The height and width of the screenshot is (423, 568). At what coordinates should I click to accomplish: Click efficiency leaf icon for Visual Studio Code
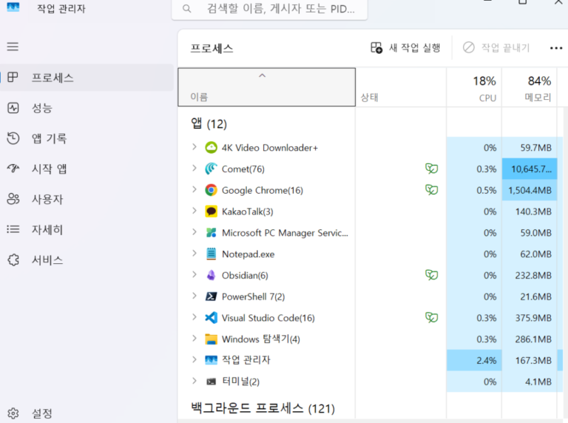pos(432,317)
